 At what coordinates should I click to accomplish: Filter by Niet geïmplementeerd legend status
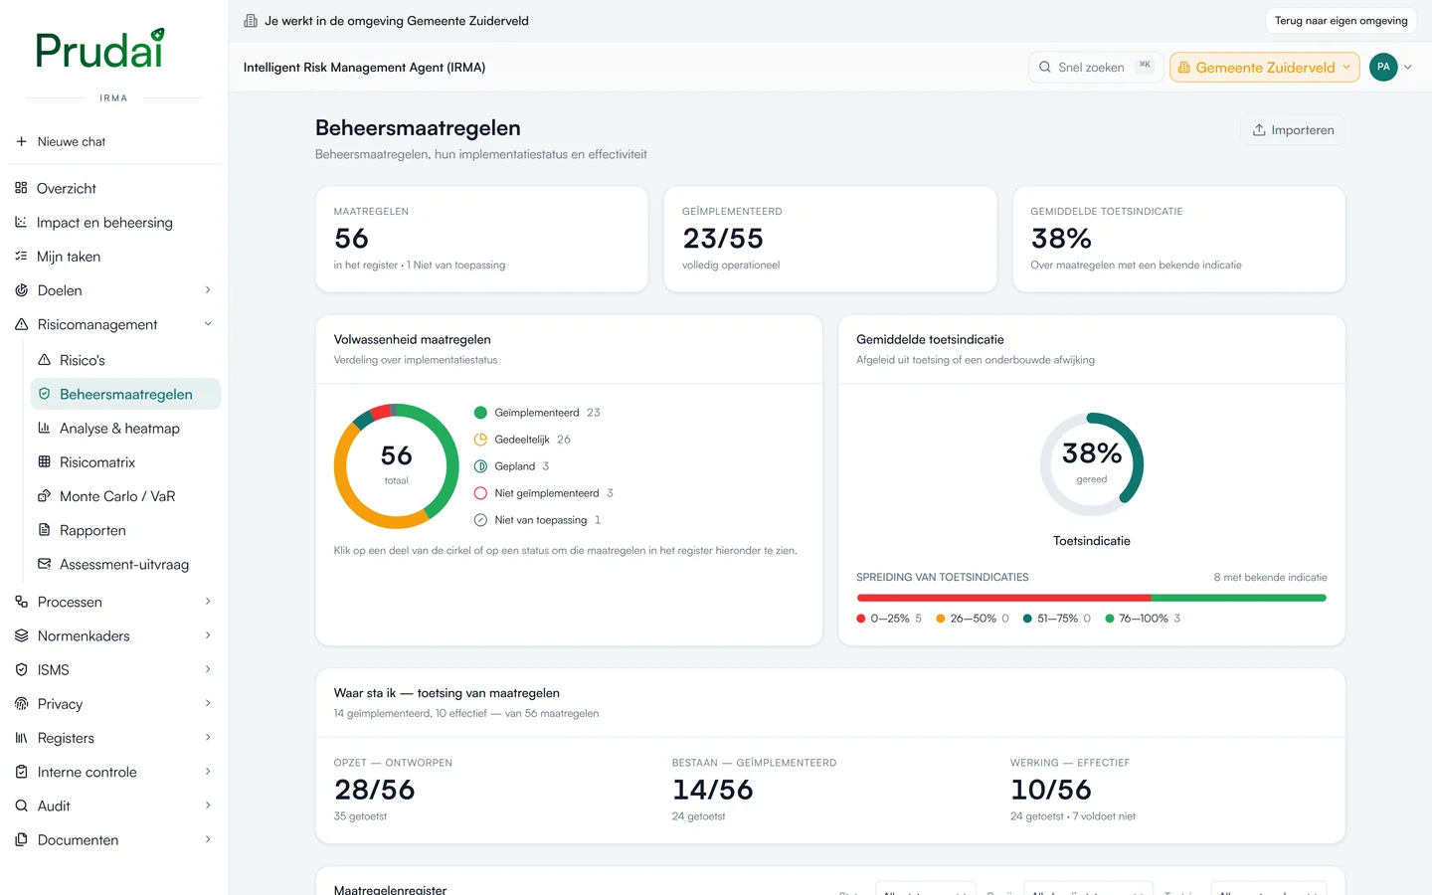point(543,493)
